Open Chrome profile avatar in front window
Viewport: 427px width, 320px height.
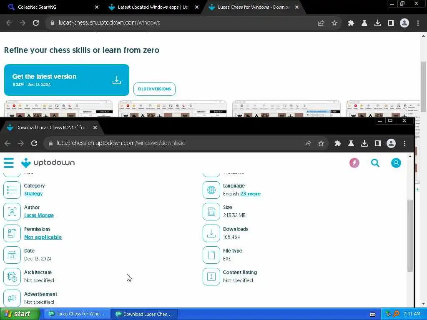(x=391, y=143)
